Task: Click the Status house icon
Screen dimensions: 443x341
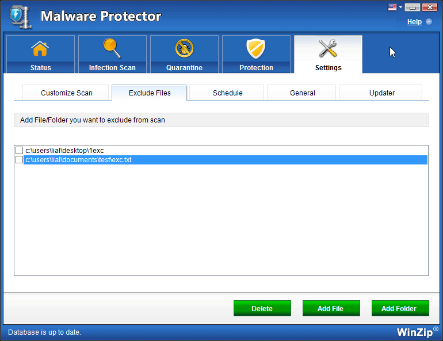Action: pyautogui.click(x=40, y=49)
